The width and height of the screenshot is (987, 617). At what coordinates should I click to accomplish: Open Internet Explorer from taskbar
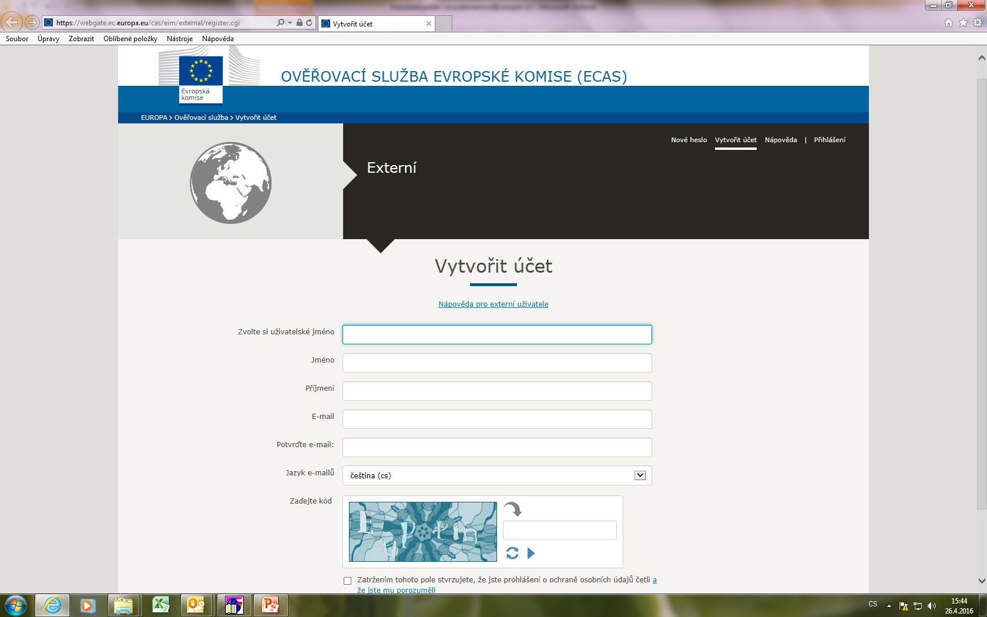click(52, 605)
